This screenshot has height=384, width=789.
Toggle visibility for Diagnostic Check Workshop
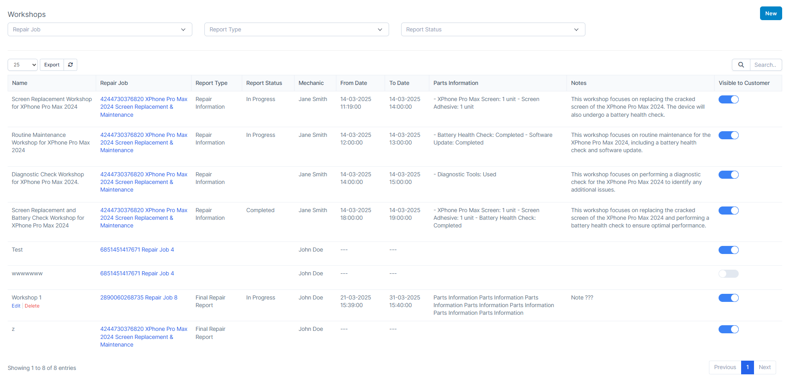click(x=728, y=175)
